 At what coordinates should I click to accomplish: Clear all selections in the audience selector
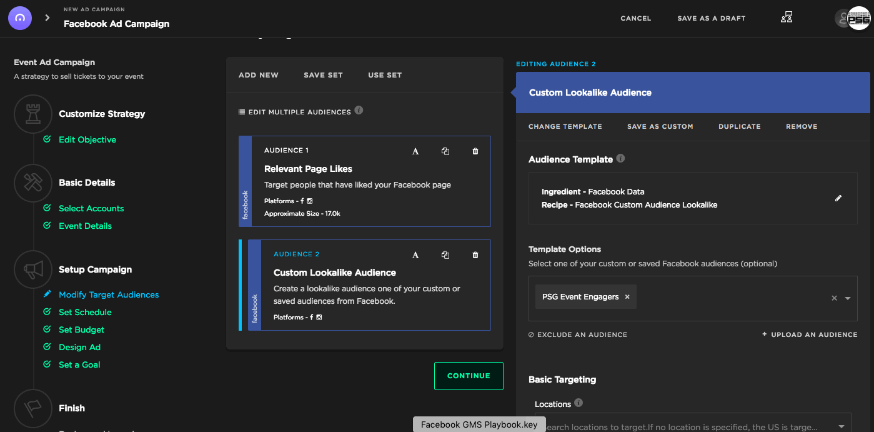pos(834,298)
